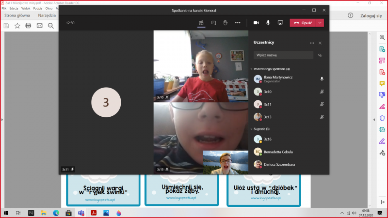Open File Explorer from taskbar
This screenshot has height=218, width=388.
click(44, 213)
